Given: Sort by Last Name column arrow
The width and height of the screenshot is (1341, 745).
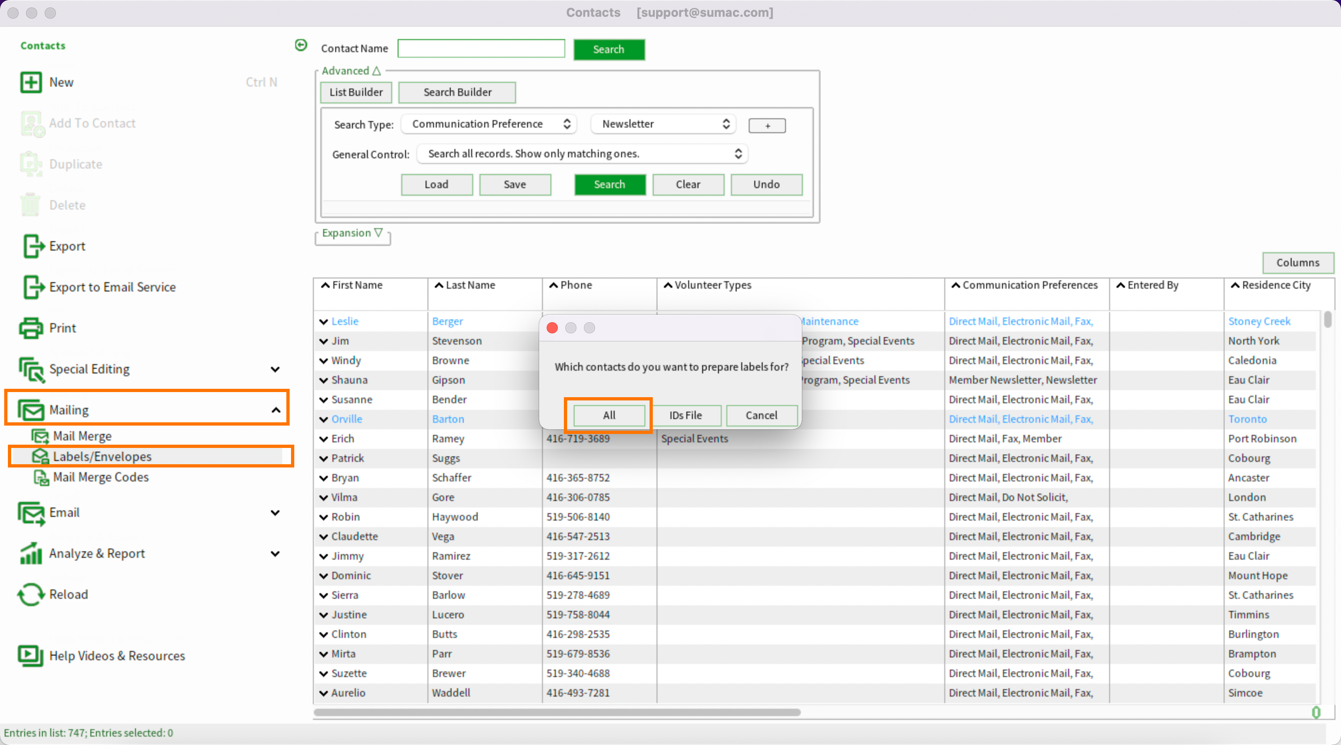Looking at the screenshot, I should [x=439, y=285].
